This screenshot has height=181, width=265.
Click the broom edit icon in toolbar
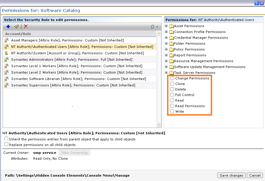16,27
